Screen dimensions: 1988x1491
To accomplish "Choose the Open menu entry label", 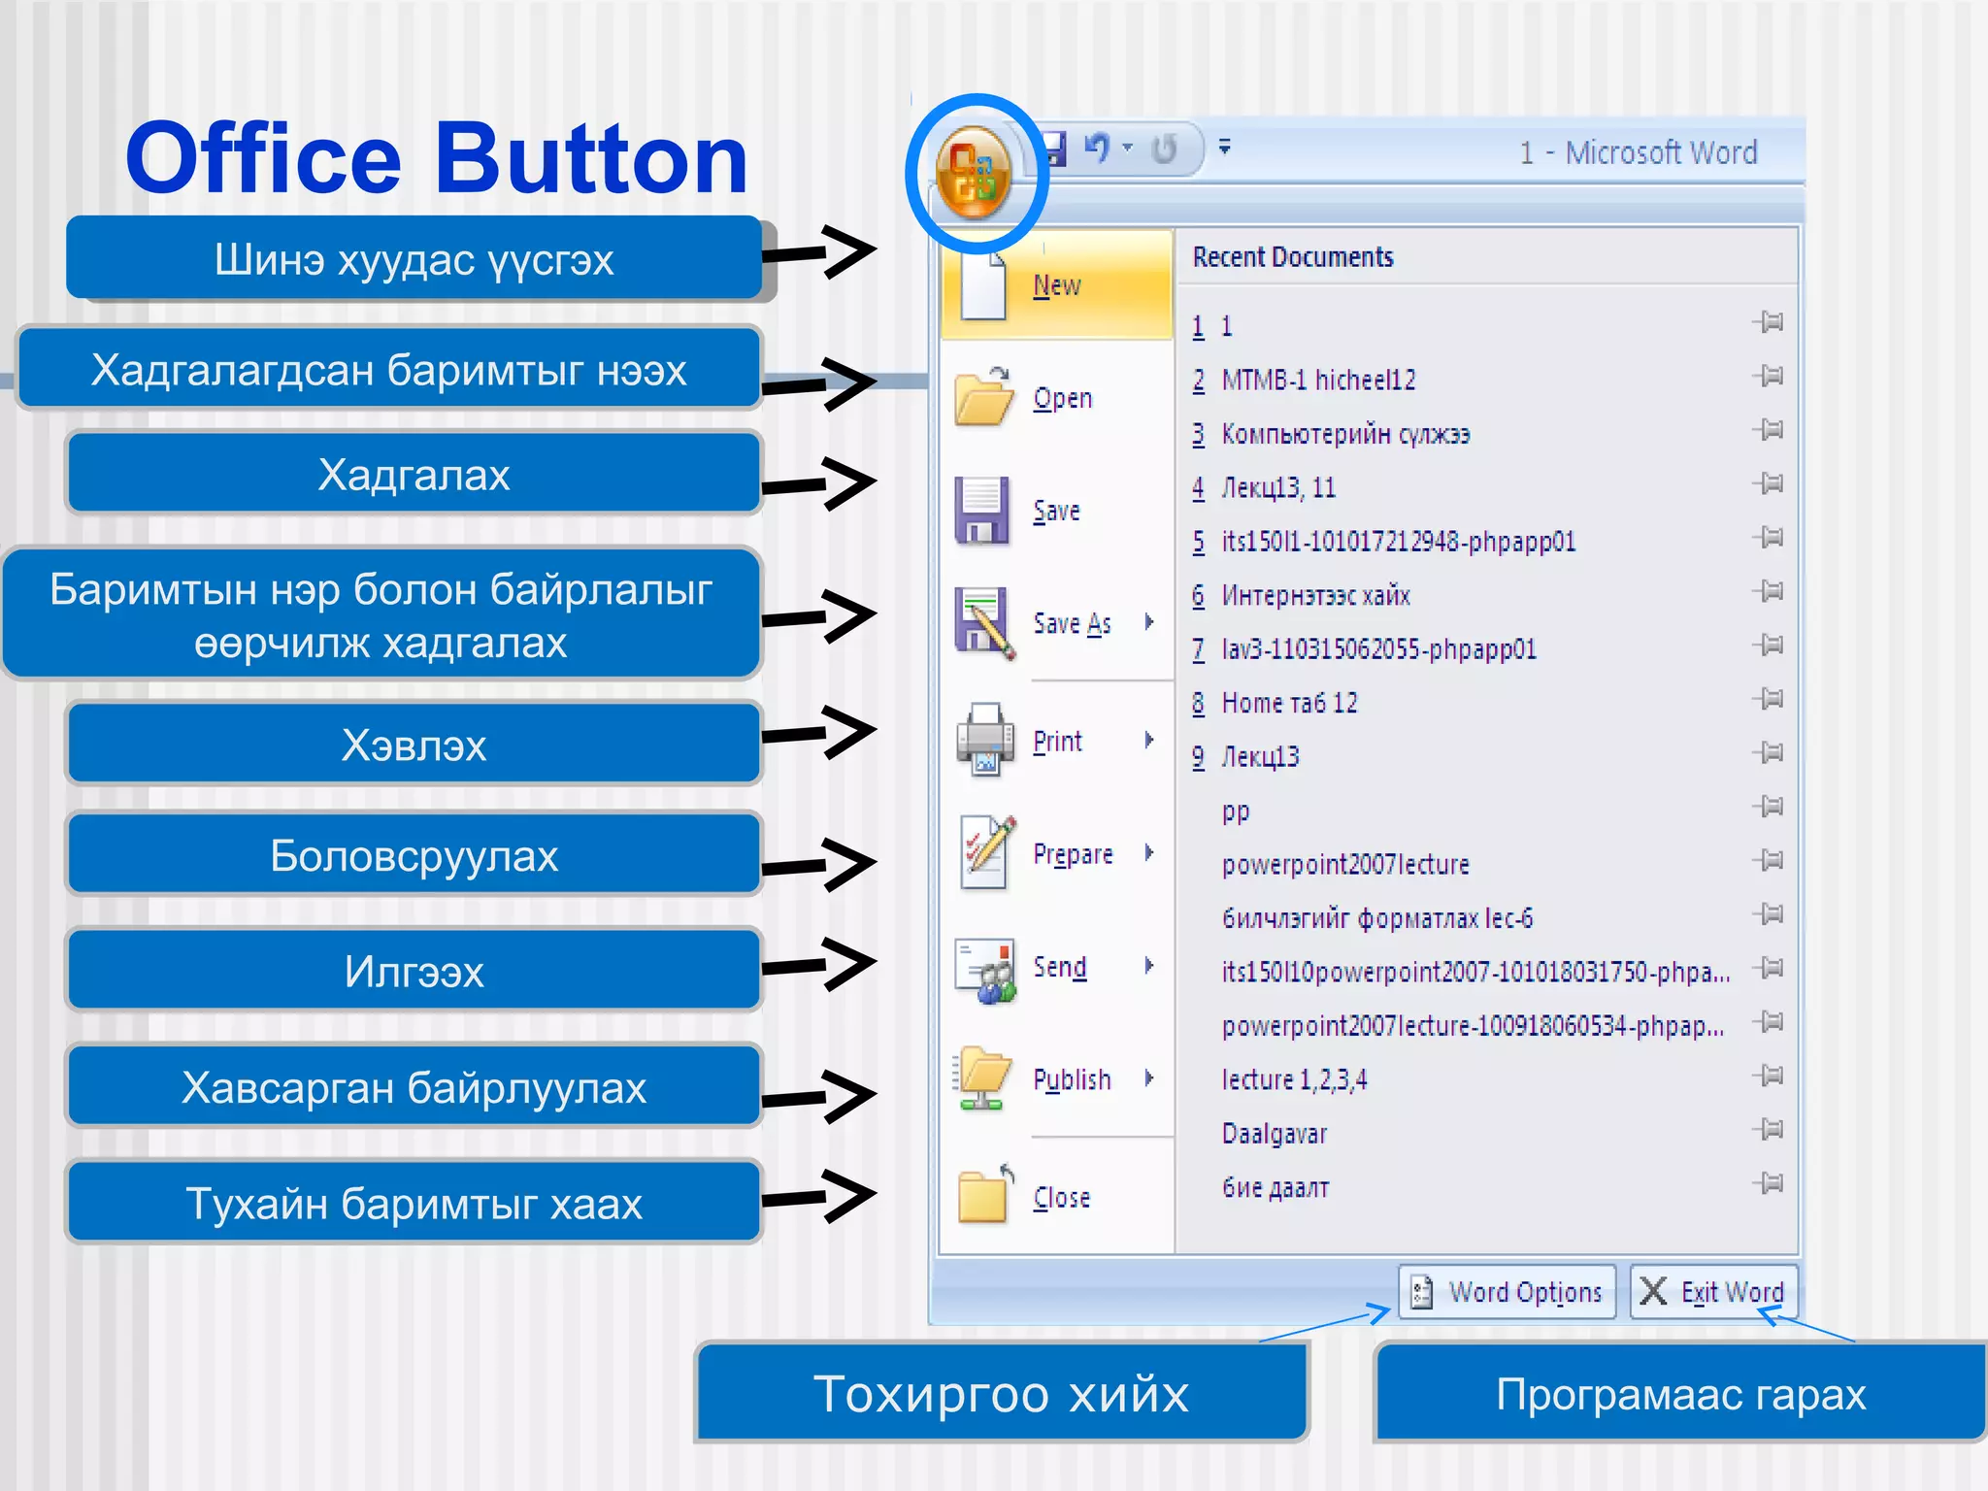I will (x=1062, y=398).
